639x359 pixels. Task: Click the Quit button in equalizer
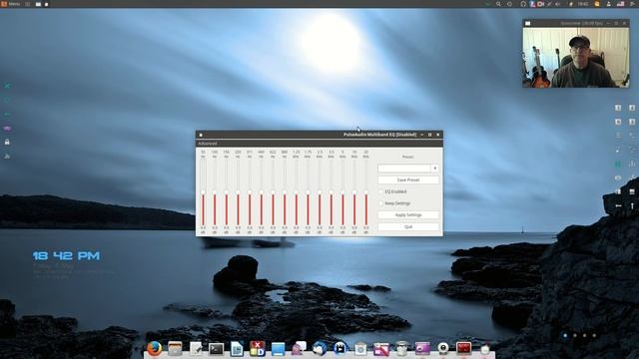click(408, 226)
